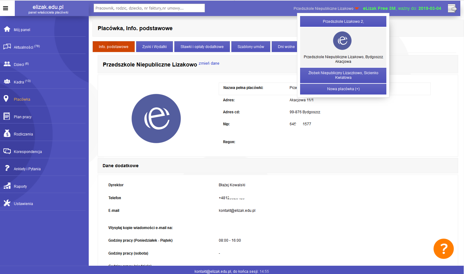Click the Korespondencja speech bubbles icon
The height and width of the screenshot is (274, 464).
pos(7,151)
